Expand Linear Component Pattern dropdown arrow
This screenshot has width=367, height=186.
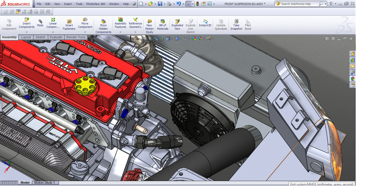(53, 32)
